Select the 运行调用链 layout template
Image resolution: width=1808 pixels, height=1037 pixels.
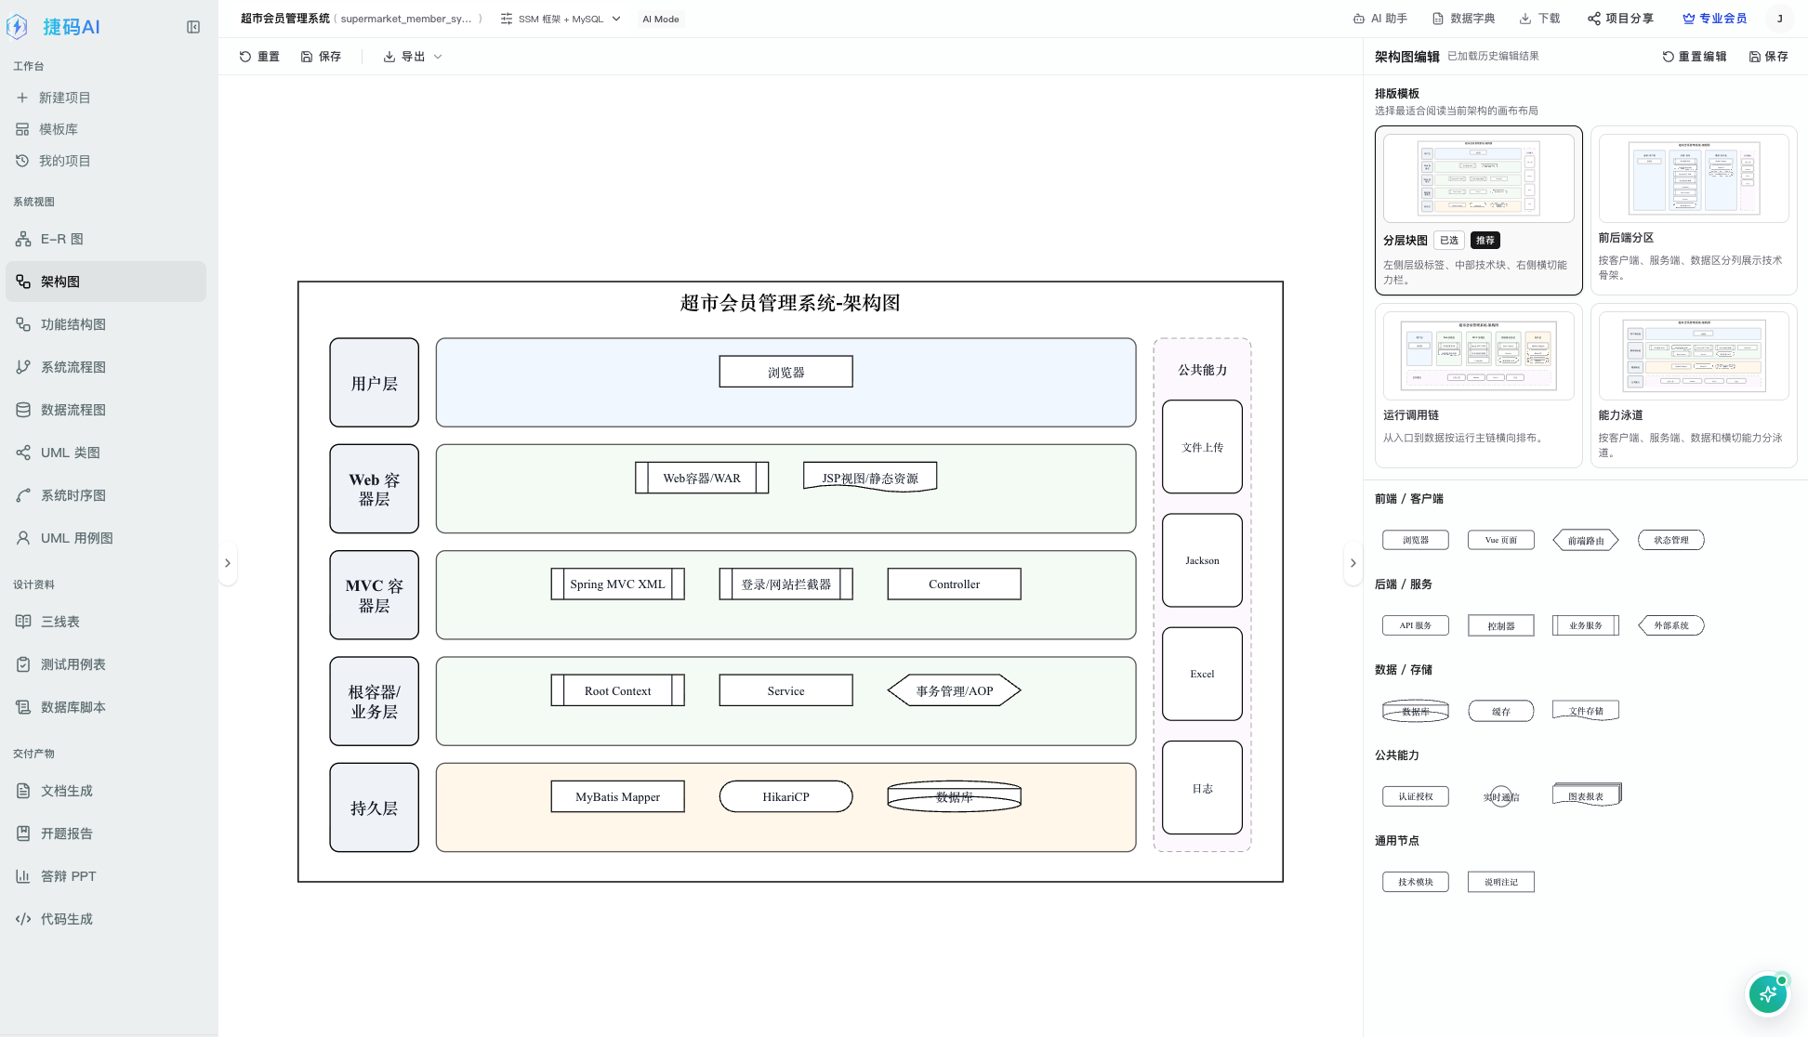click(x=1478, y=386)
